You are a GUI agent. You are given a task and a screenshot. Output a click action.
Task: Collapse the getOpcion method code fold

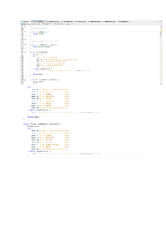tap(25, 32)
